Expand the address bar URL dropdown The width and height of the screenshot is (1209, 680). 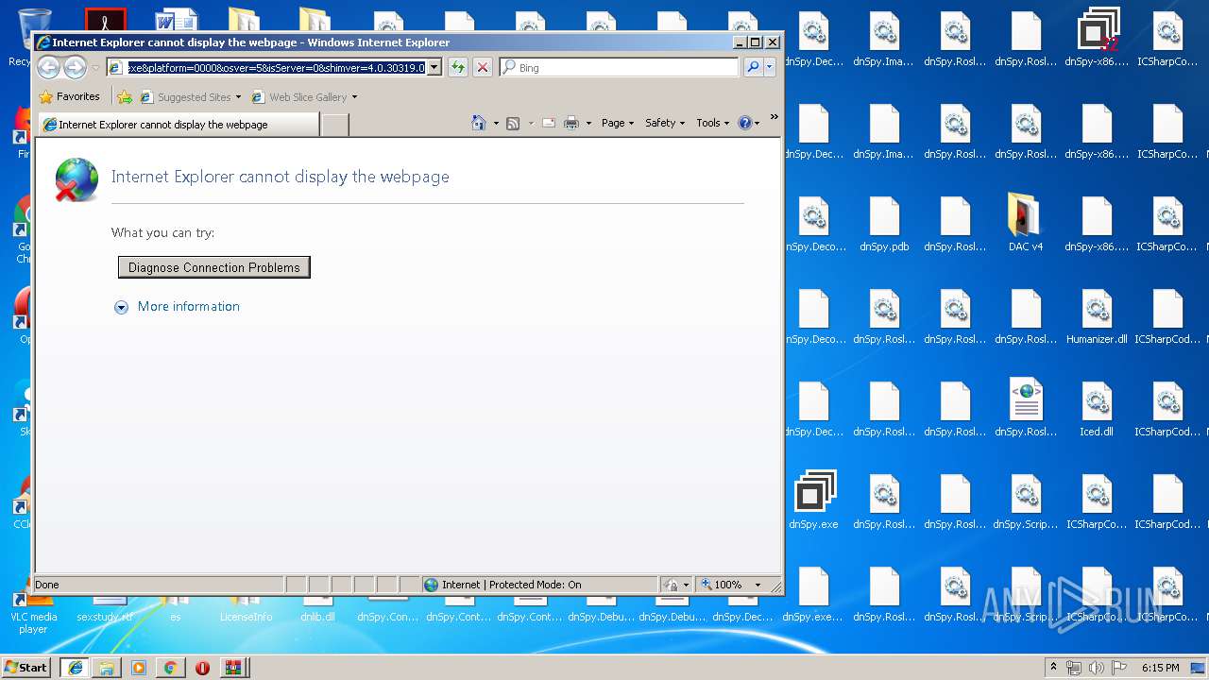click(434, 67)
